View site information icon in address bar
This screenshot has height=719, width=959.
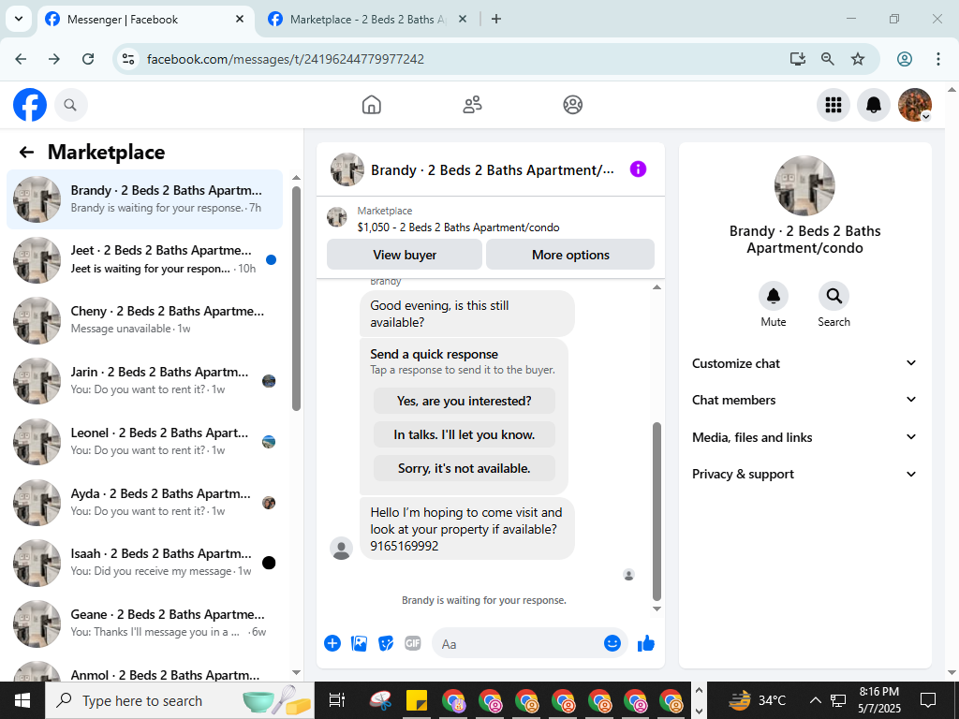pyautogui.click(x=127, y=59)
